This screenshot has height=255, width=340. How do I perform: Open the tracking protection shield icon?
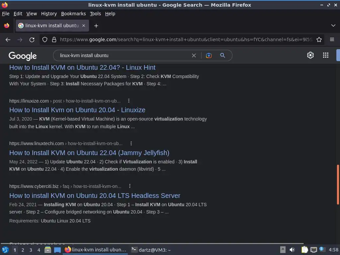[45, 40]
